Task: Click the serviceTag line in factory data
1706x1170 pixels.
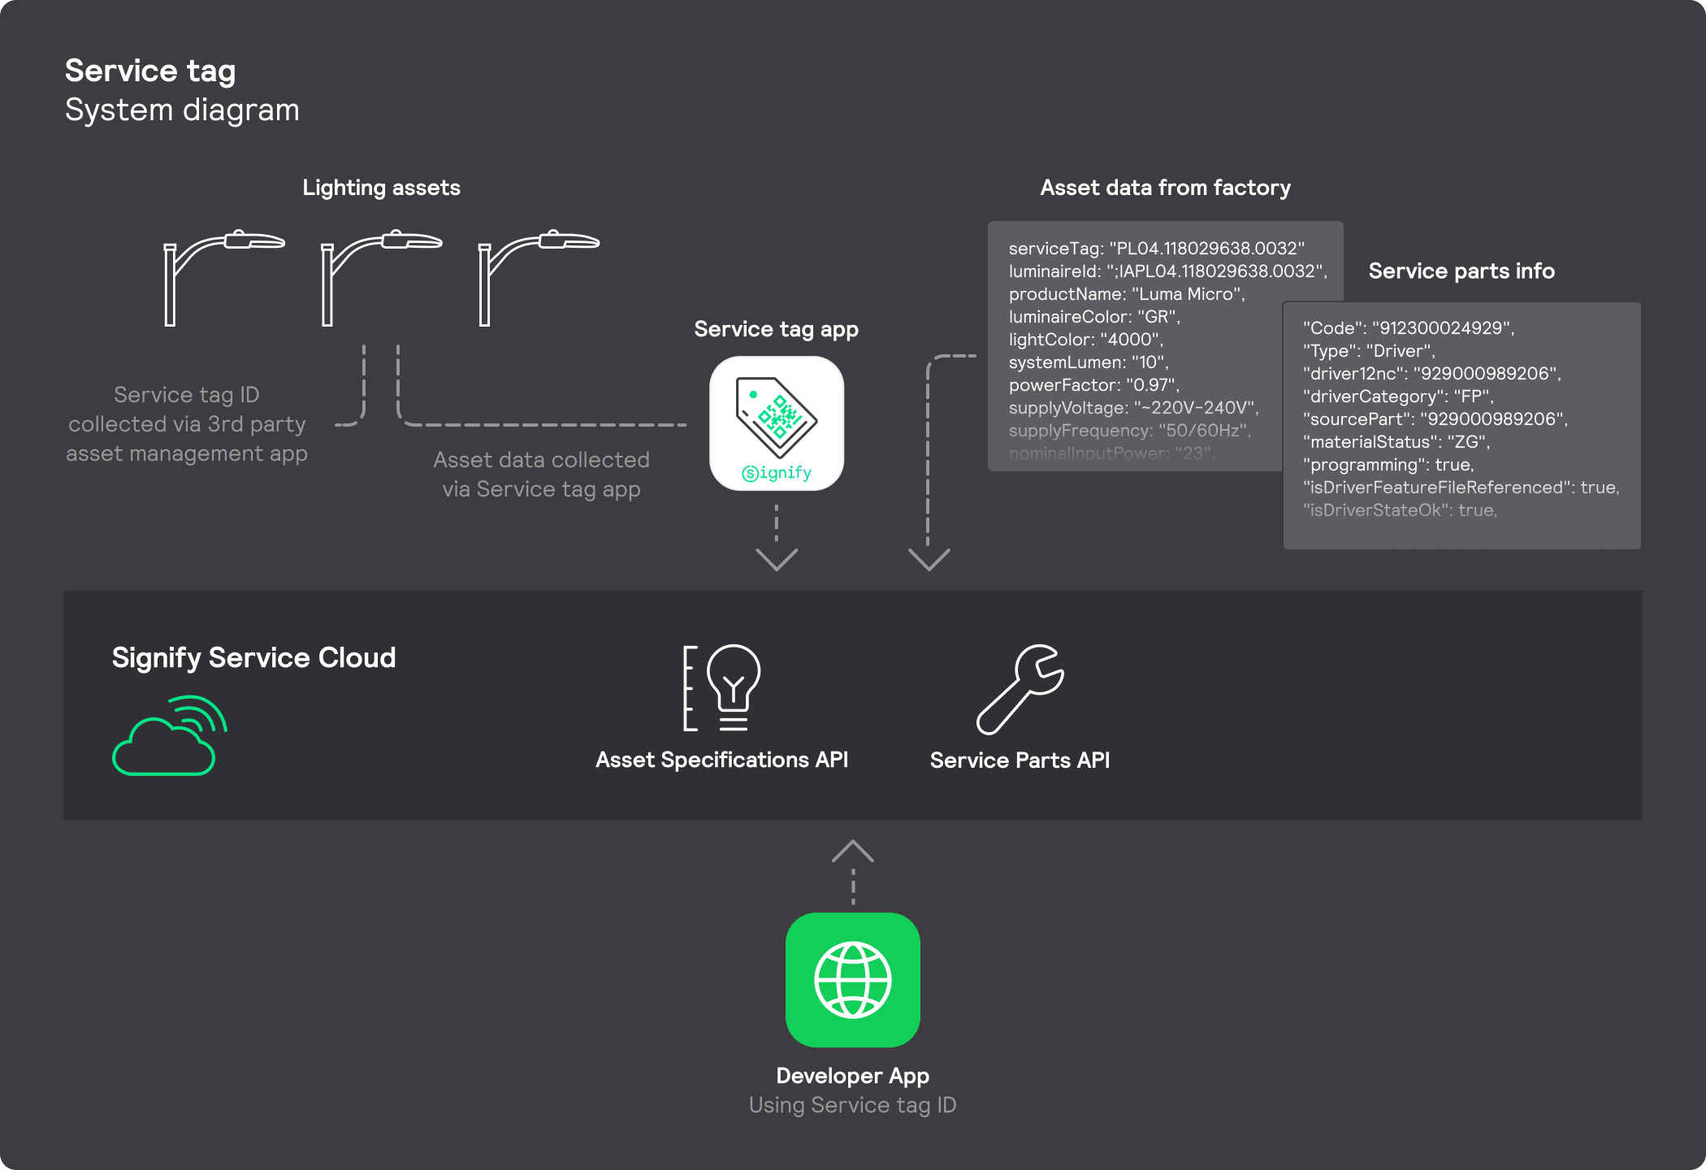Action: tap(1156, 249)
